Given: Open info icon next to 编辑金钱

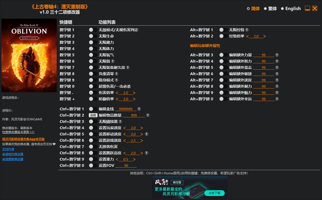Looking at the screenshot, I should tap(139, 109).
